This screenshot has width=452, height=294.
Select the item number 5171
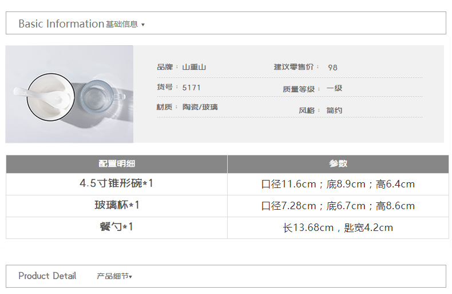tap(192, 88)
